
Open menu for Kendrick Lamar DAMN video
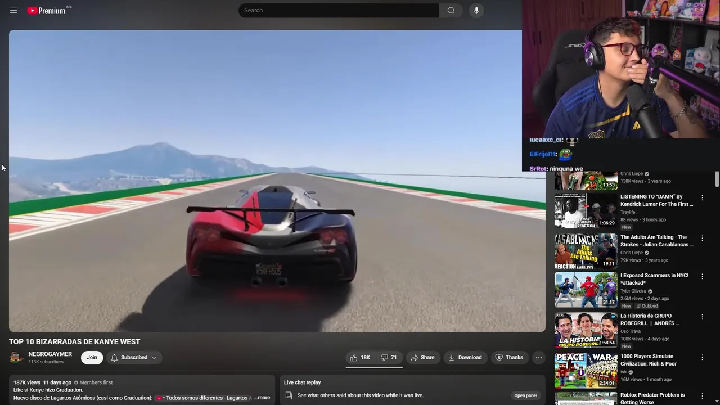point(702,197)
